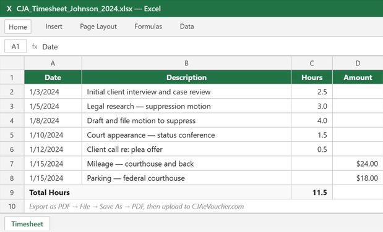383x232 pixels.
Task: Click the A1 name box
Action: point(15,46)
